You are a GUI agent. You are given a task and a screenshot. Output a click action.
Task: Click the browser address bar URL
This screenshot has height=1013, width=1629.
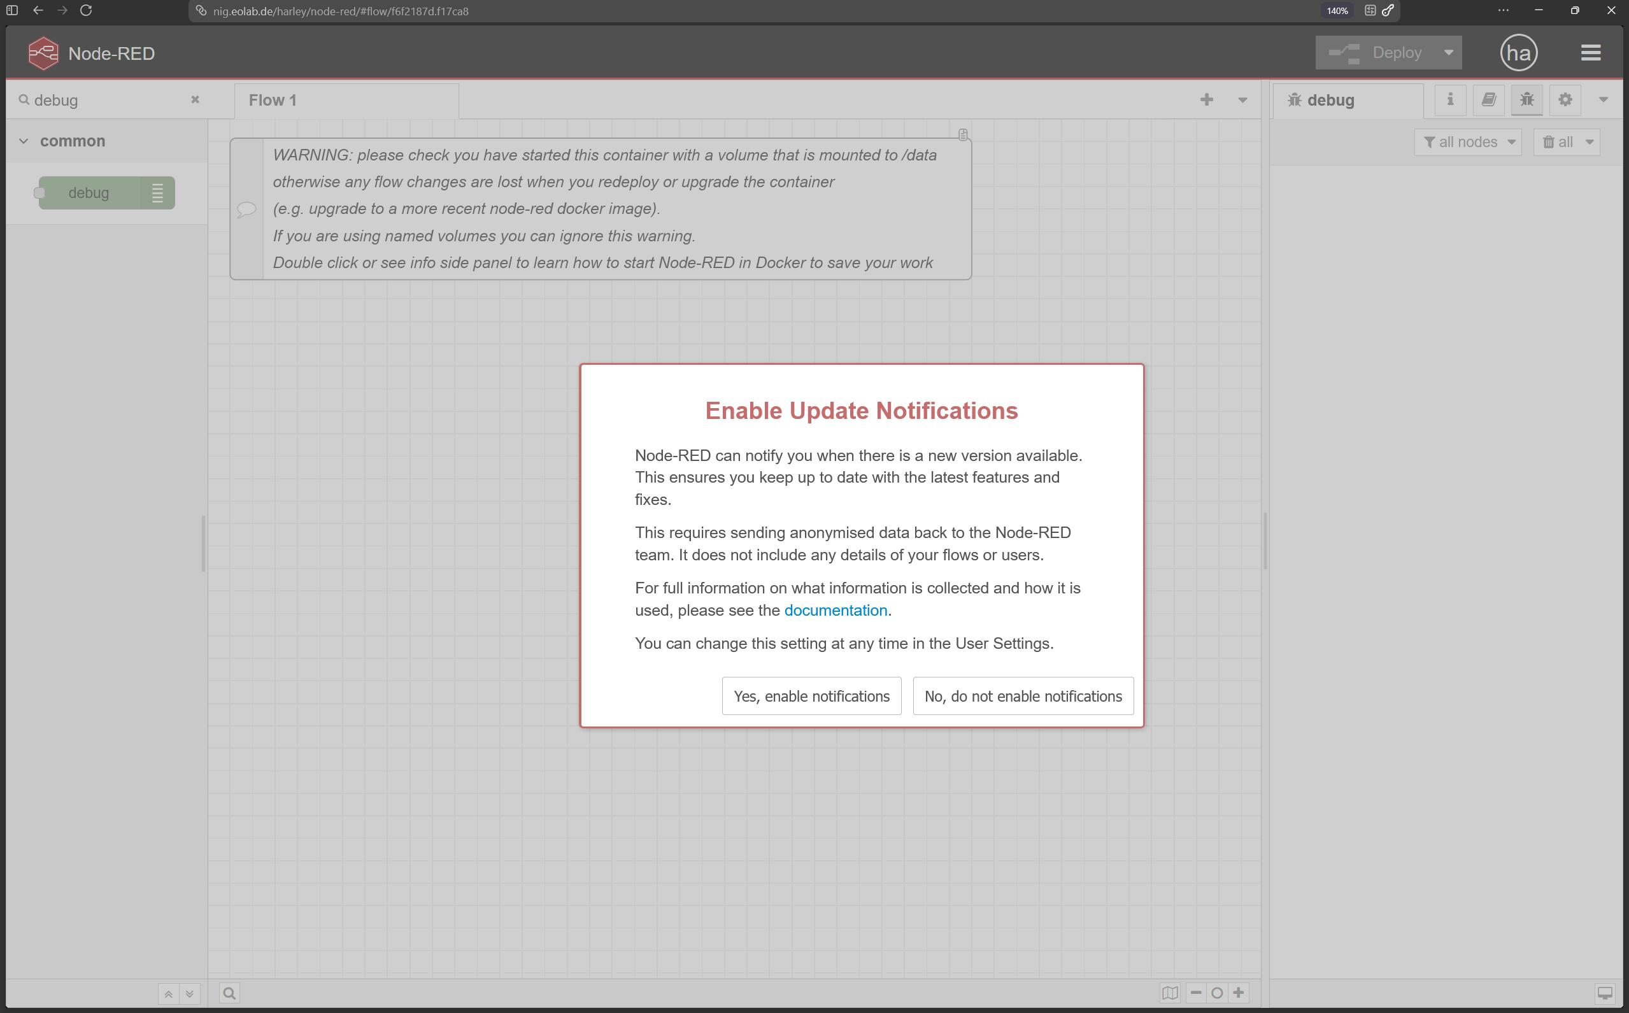point(341,11)
